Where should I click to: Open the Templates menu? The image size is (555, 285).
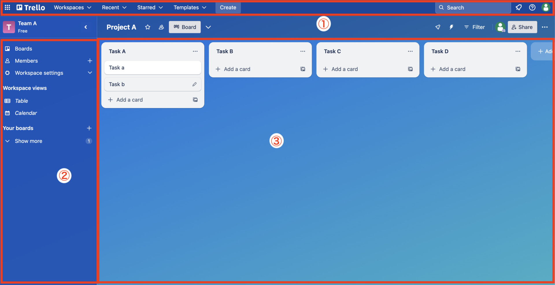189,8
